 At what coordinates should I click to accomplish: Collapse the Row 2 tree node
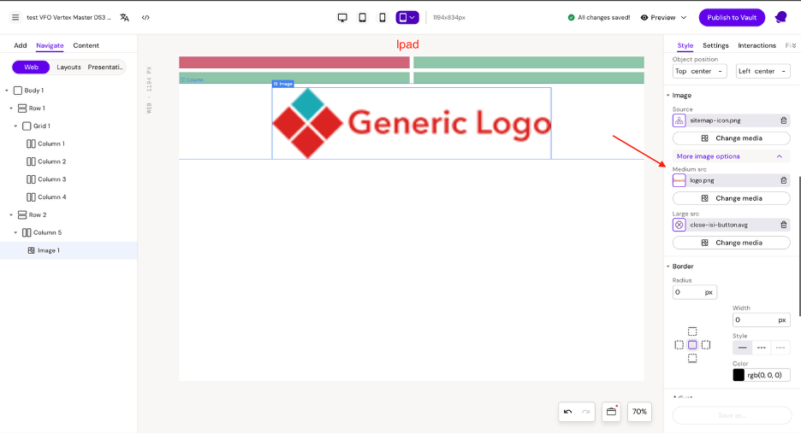10,215
